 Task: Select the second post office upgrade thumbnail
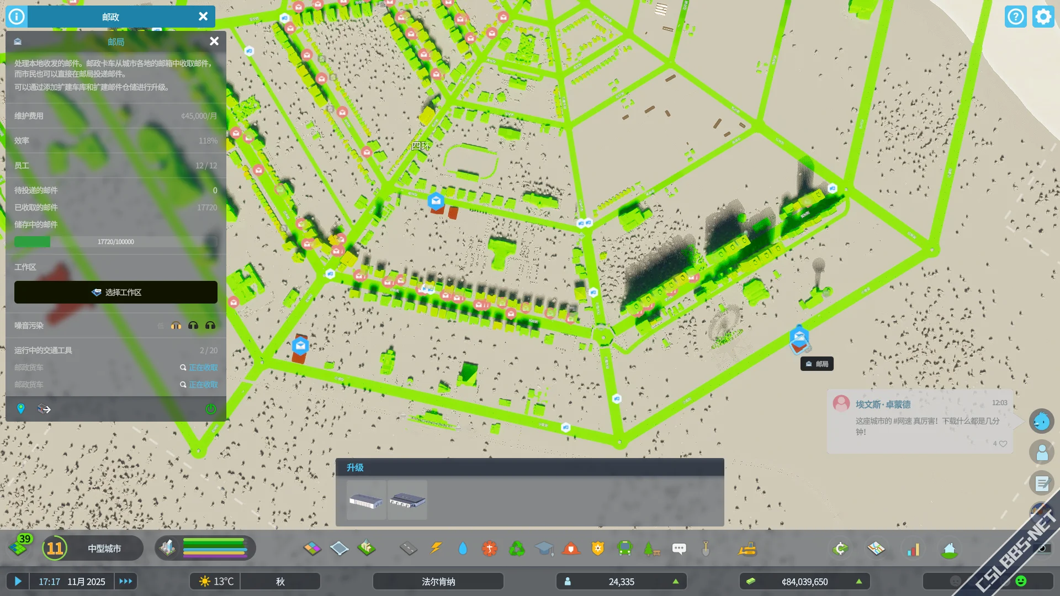tap(407, 500)
